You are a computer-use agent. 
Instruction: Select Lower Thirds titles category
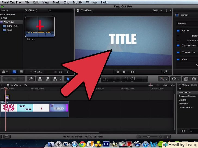(185, 107)
